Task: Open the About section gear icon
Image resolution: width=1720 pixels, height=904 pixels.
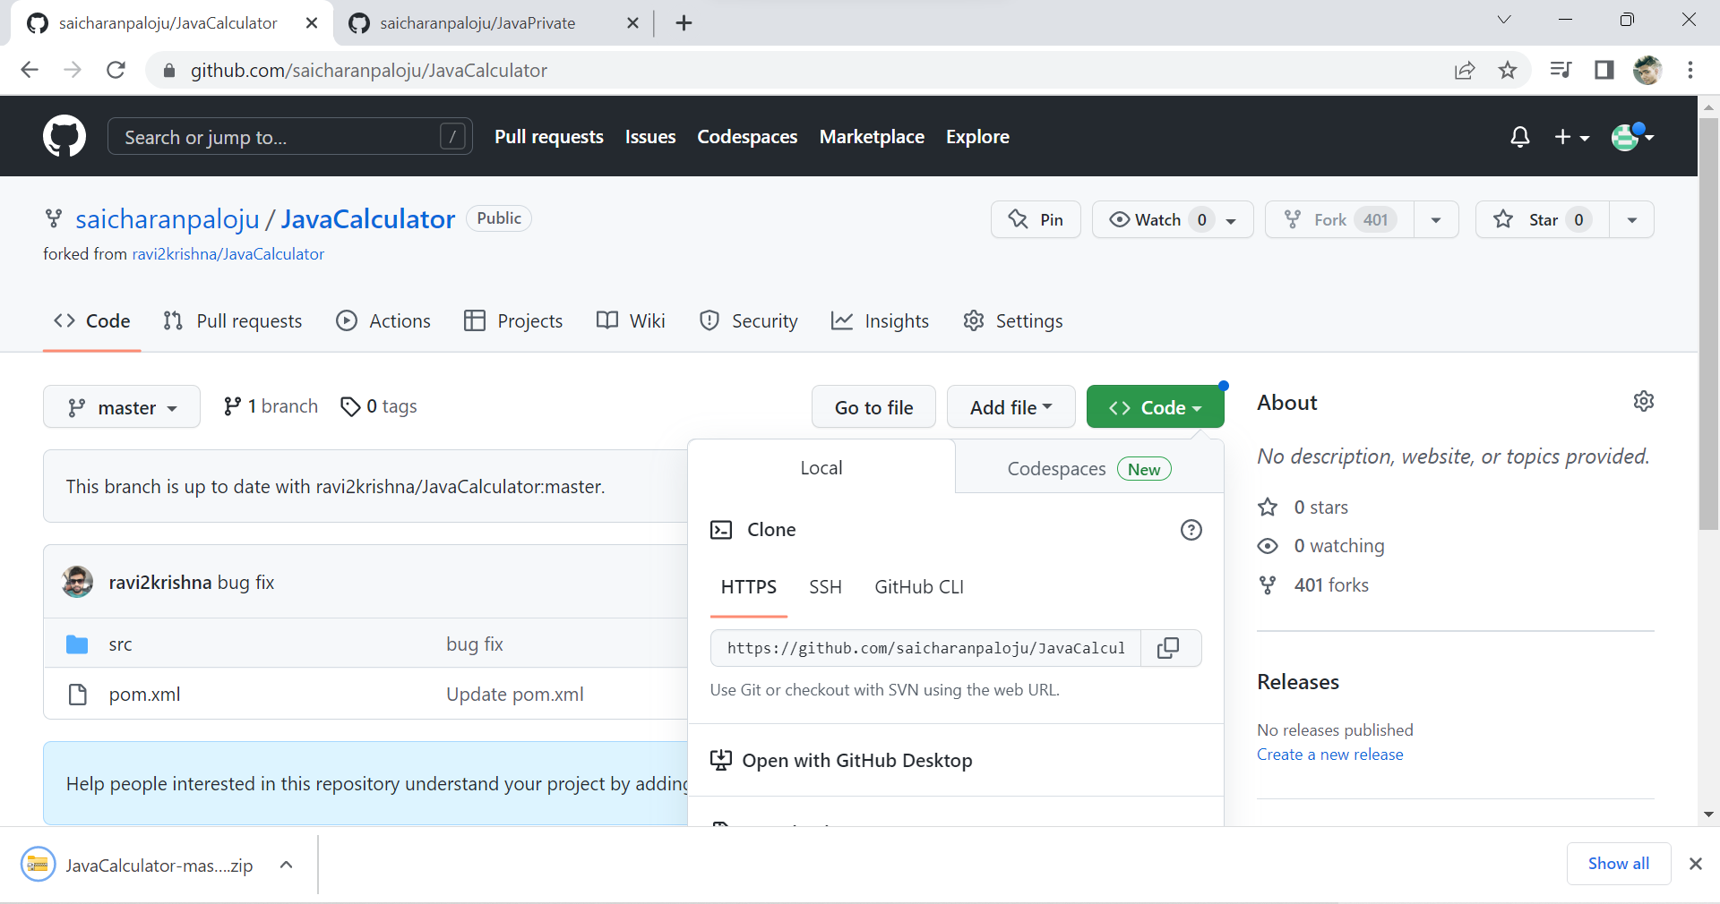Action: 1643,401
